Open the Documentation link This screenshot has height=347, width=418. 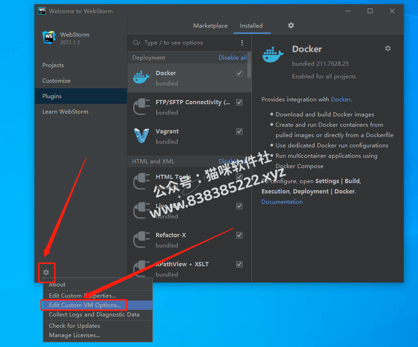click(x=282, y=202)
